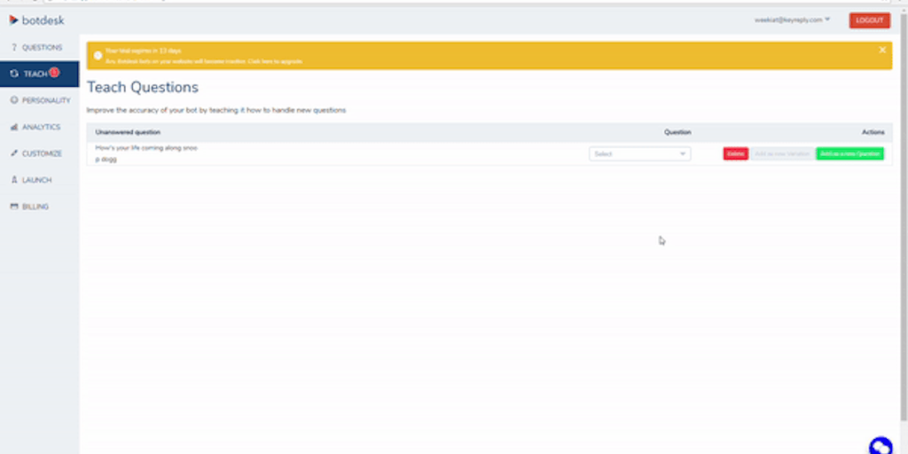Click the botdesk logo
The width and height of the screenshot is (908, 454).
tap(36, 20)
